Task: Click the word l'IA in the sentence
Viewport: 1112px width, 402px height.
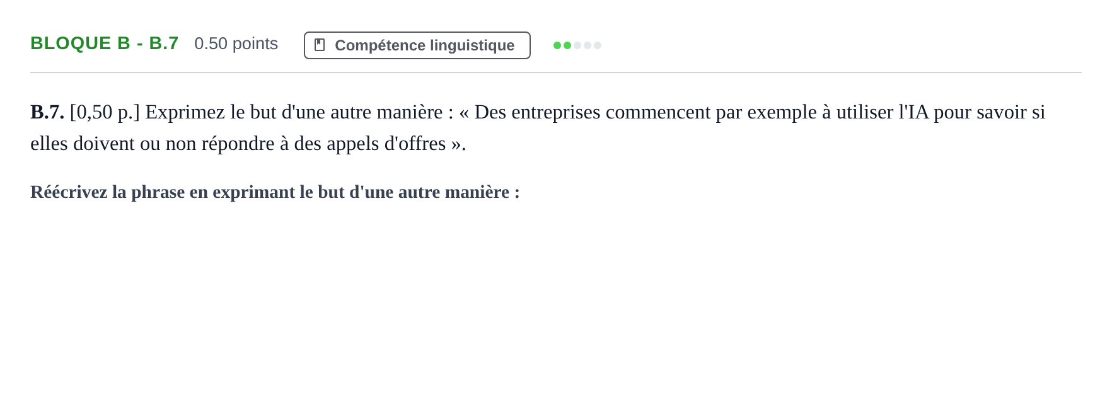Action: (x=913, y=112)
